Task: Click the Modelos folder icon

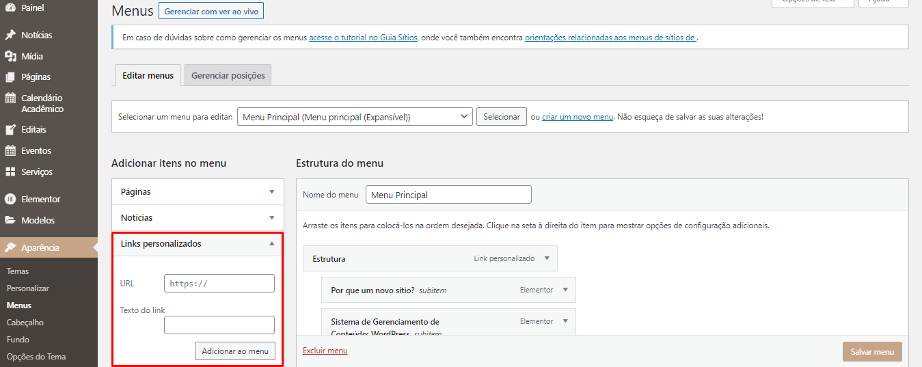Action: [10, 220]
